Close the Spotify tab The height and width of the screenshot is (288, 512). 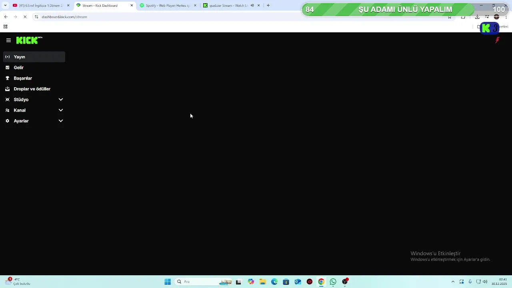coord(195,6)
